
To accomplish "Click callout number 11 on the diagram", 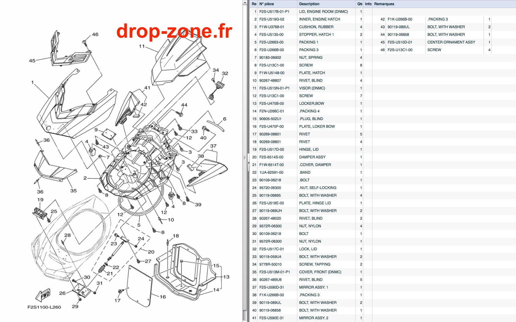I will pos(142,46).
